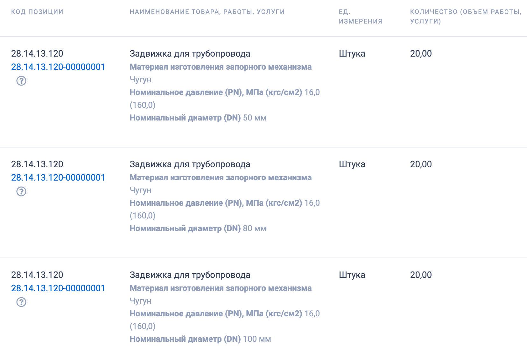Click Номинальный диаметр (DN) 50 мм text
The image size is (527, 351).
pos(198,118)
